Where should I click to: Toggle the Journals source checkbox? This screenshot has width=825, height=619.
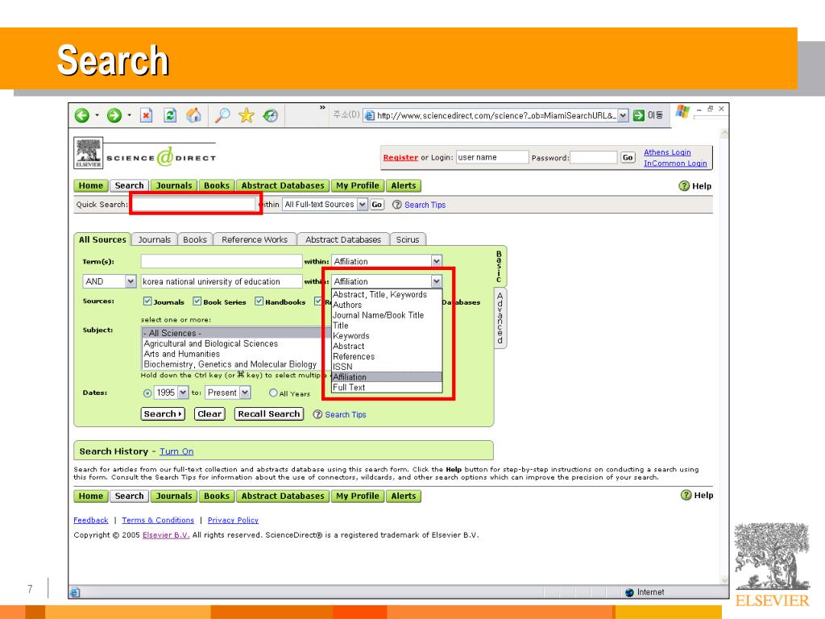pos(147,301)
